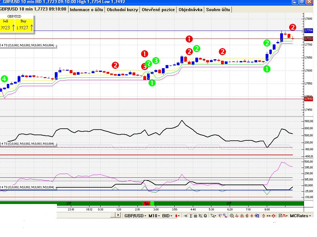
Task: Click the blue refresh chart icon
Action: pyautogui.click(x=257, y=216)
